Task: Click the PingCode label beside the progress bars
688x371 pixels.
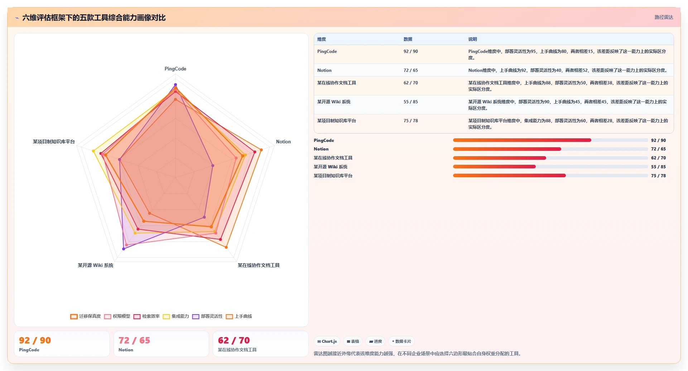Action: point(324,140)
